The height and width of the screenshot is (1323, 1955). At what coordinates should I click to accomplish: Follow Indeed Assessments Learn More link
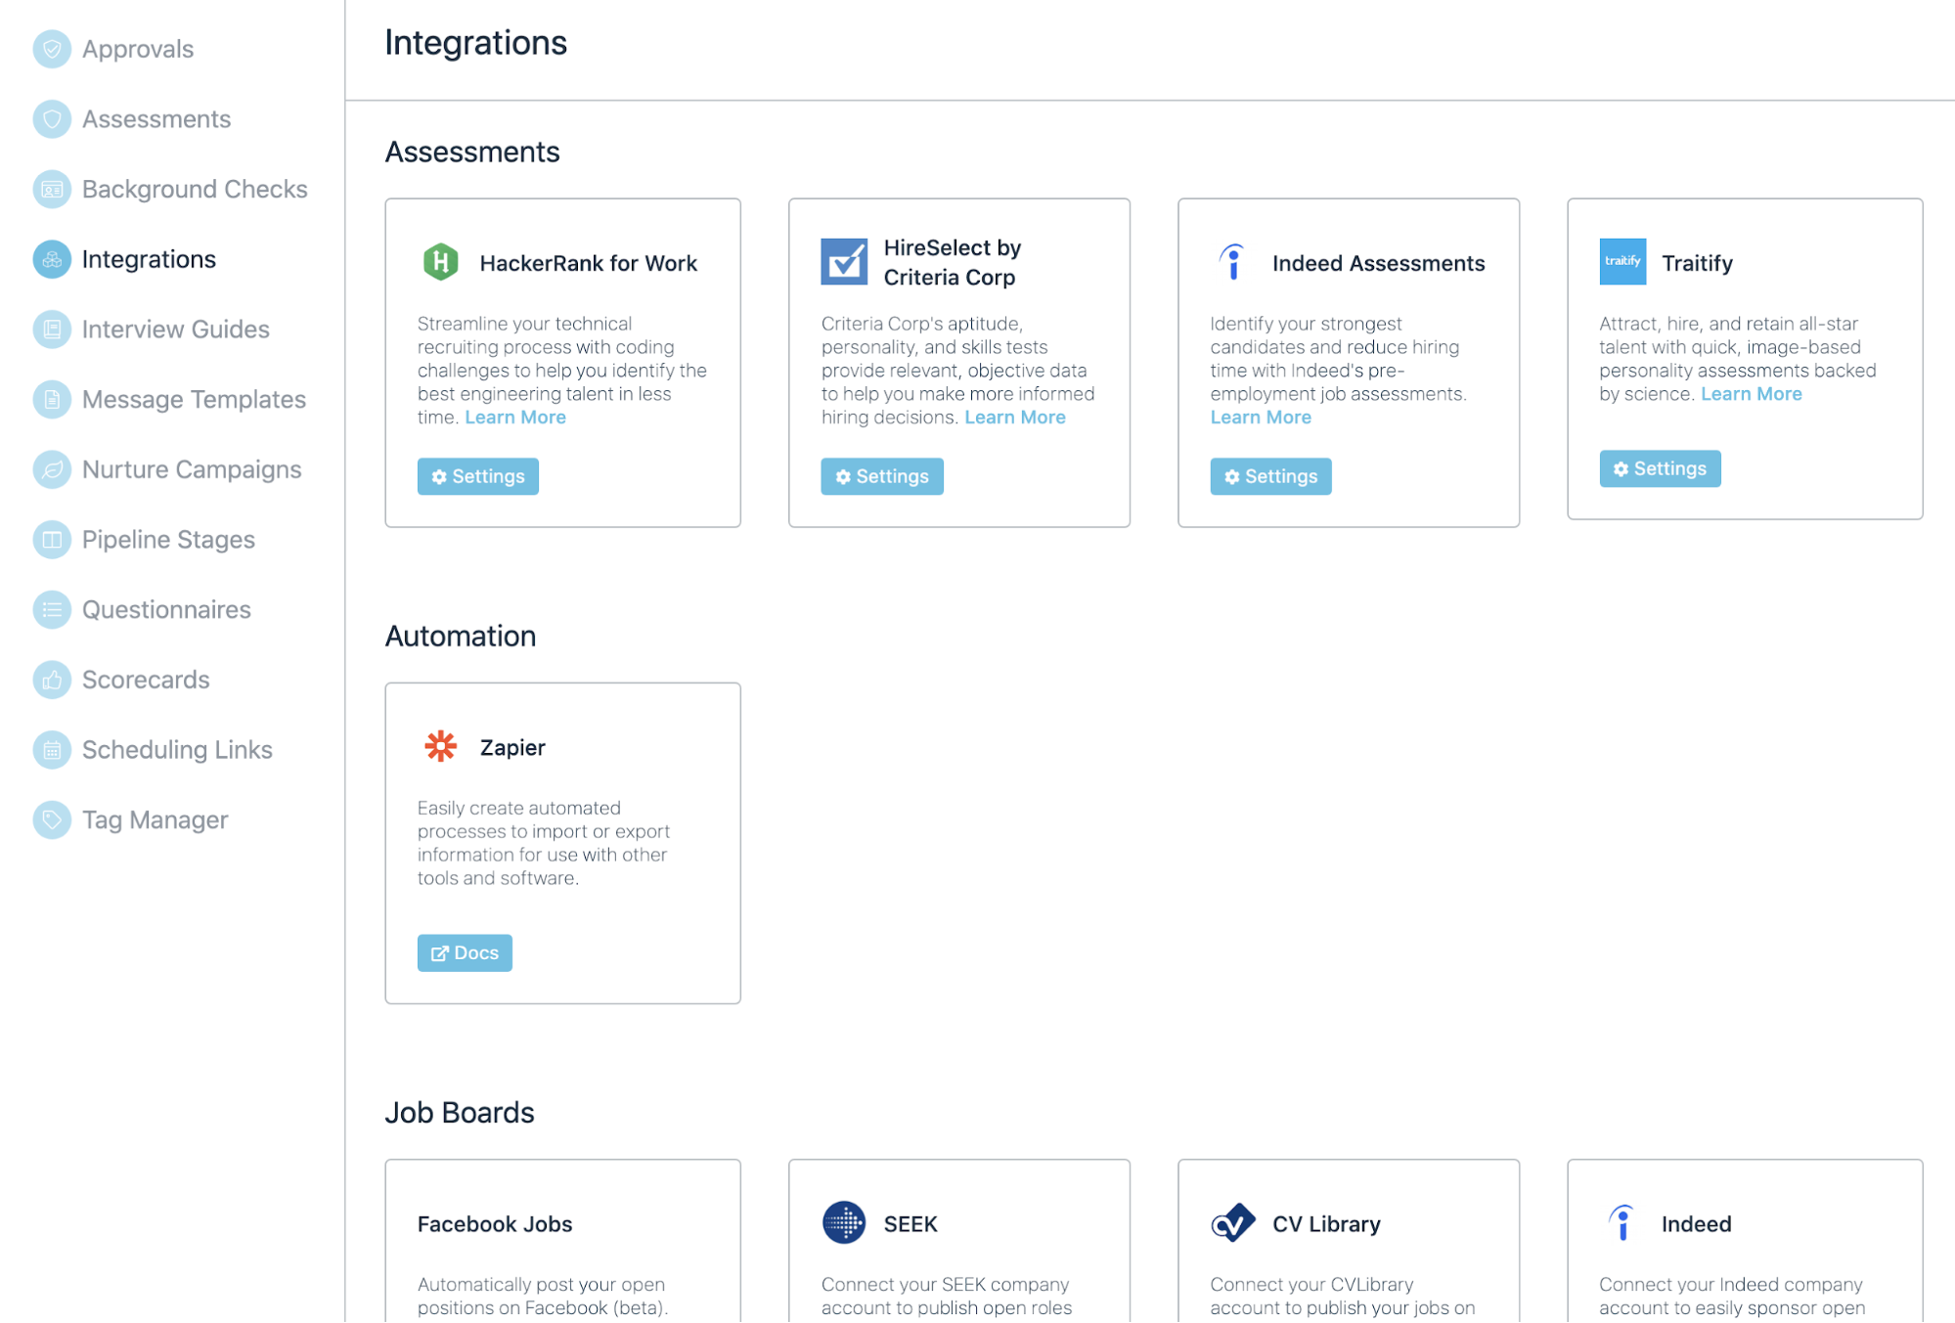coord(1261,418)
